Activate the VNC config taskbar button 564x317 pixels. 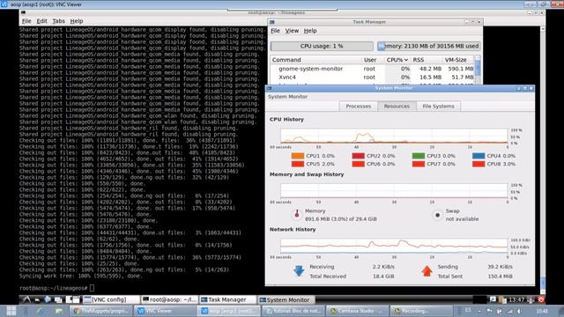111,299
